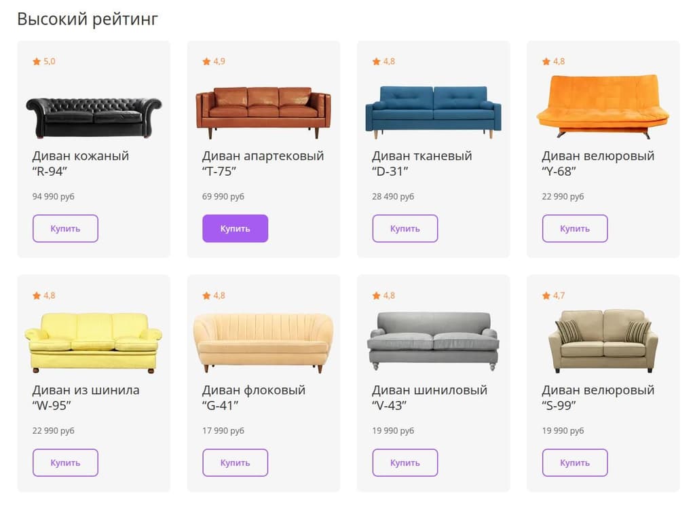
Task: Open the Диван велюровый "S-99" title link
Action: pyautogui.click(x=598, y=397)
